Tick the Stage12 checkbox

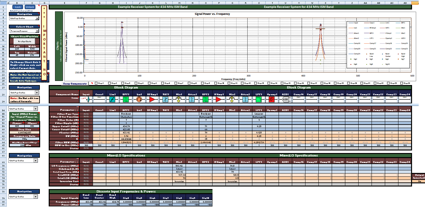pyautogui.click(x=242, y=83)
